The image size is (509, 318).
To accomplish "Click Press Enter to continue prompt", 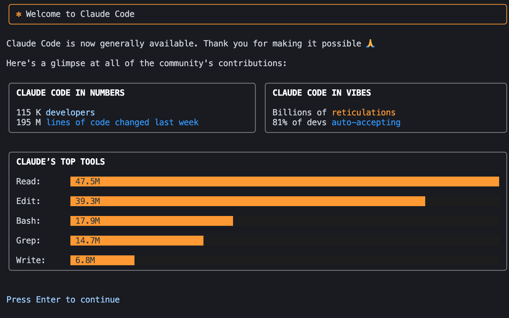I will (x=63, y=299).
